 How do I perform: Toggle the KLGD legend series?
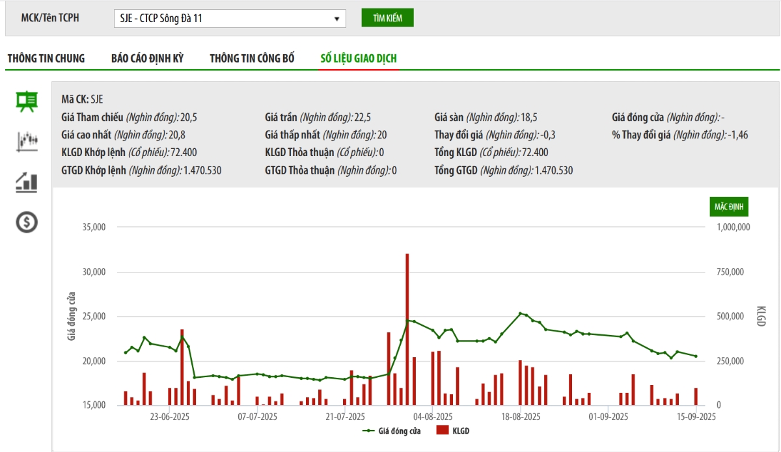click(x=453, y=431)
